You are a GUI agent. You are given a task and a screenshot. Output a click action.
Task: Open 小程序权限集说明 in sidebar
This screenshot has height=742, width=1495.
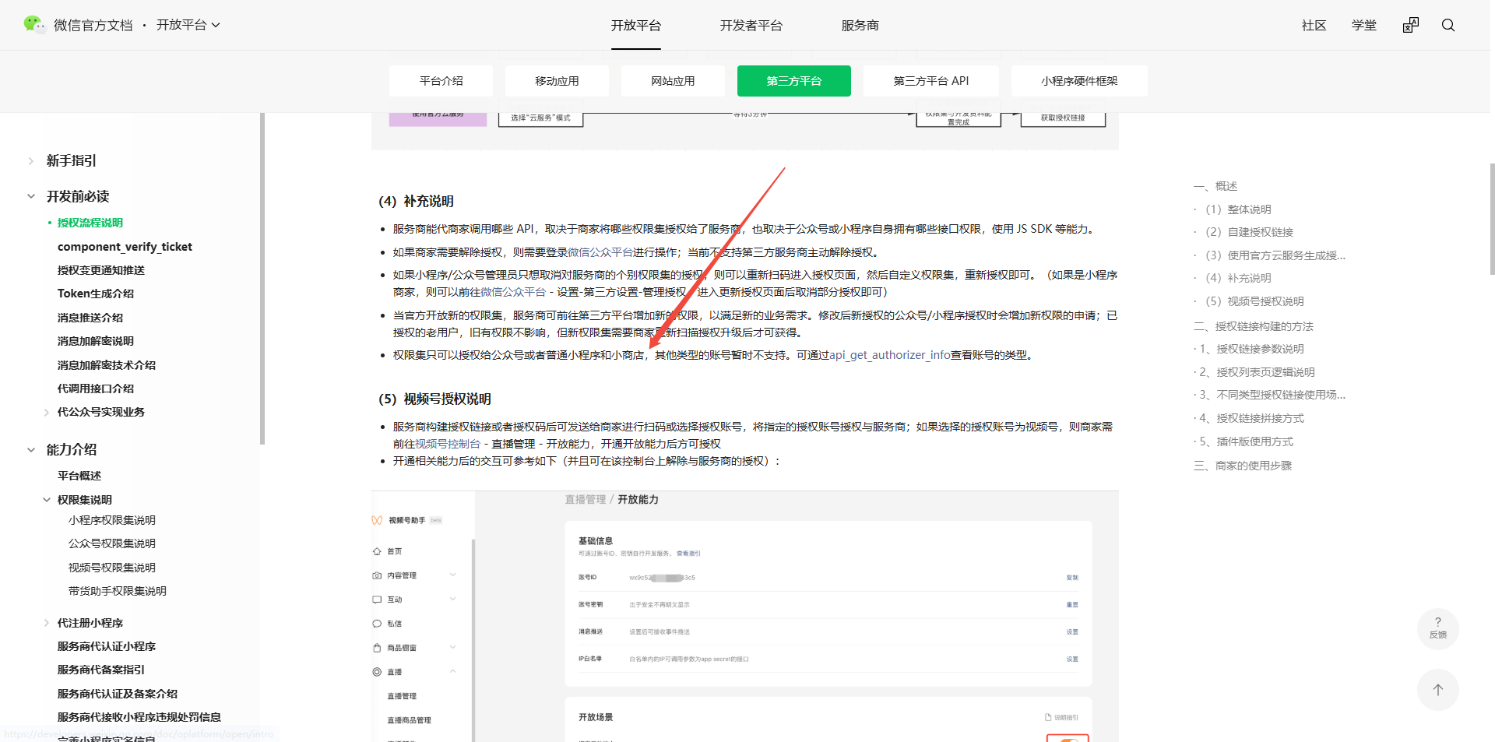(112, 520)
